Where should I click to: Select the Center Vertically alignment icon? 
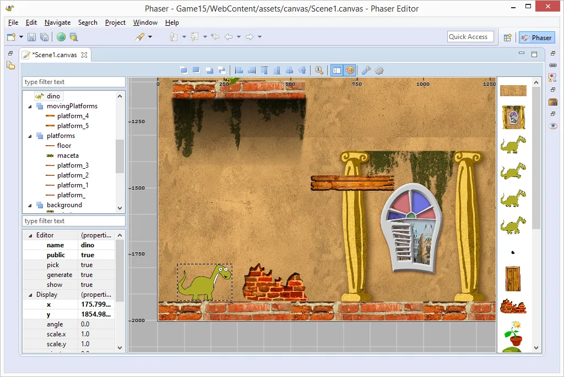303,70
